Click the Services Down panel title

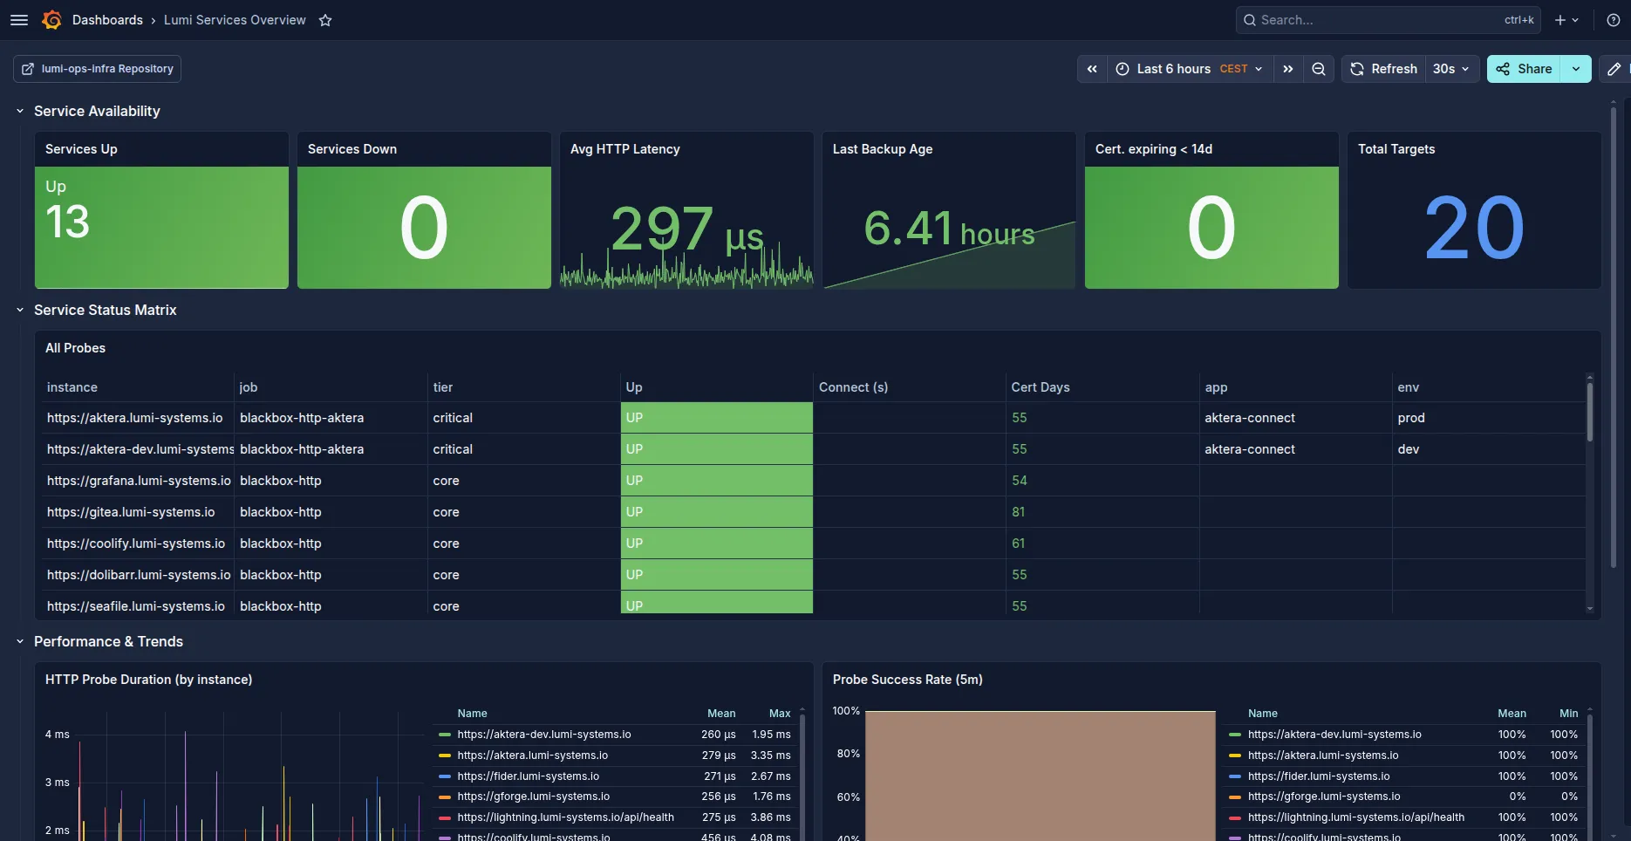(352, 149)
